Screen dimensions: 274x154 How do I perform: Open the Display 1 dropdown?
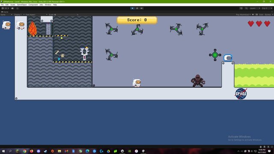[x=19, y=15]
